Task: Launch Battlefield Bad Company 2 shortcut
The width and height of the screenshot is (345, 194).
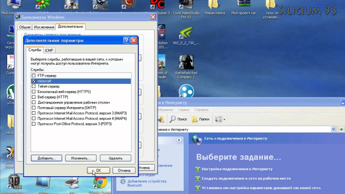Action: tap(186, 67)
